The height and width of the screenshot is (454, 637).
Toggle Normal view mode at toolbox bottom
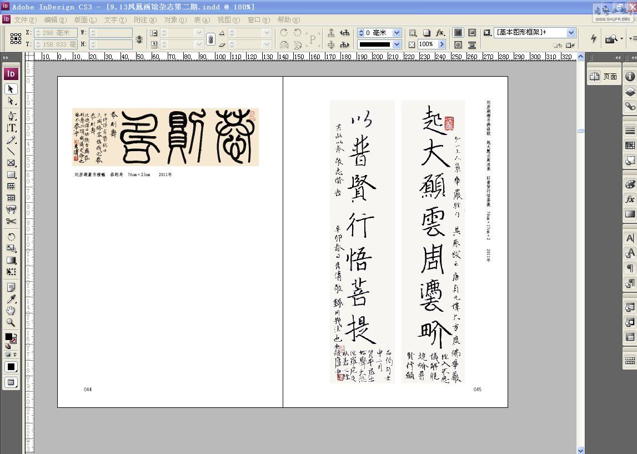(x=11, y=382)
